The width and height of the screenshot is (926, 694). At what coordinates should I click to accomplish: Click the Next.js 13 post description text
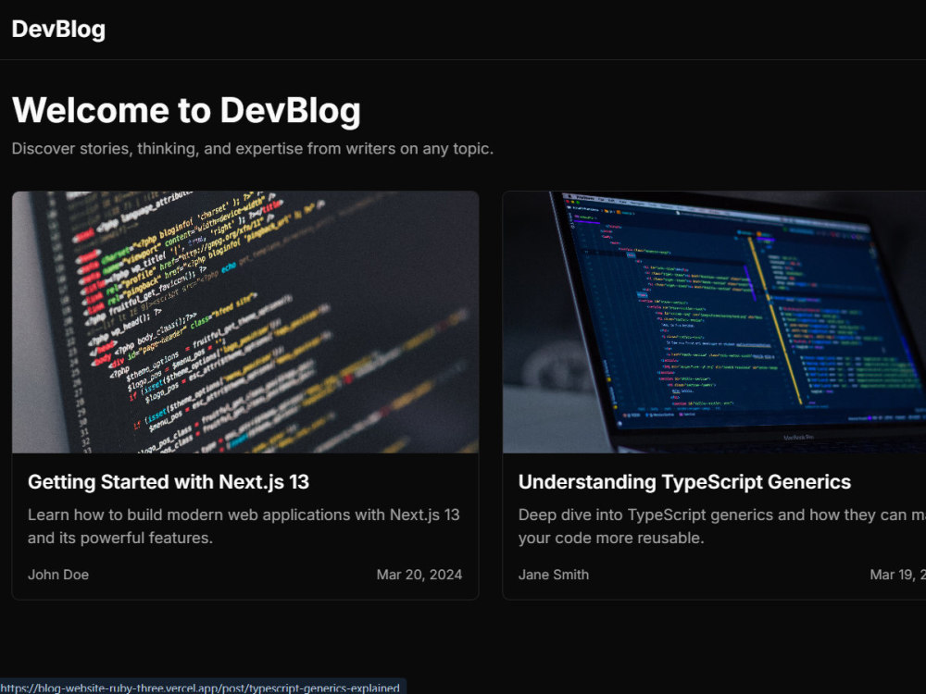[244, 526]
